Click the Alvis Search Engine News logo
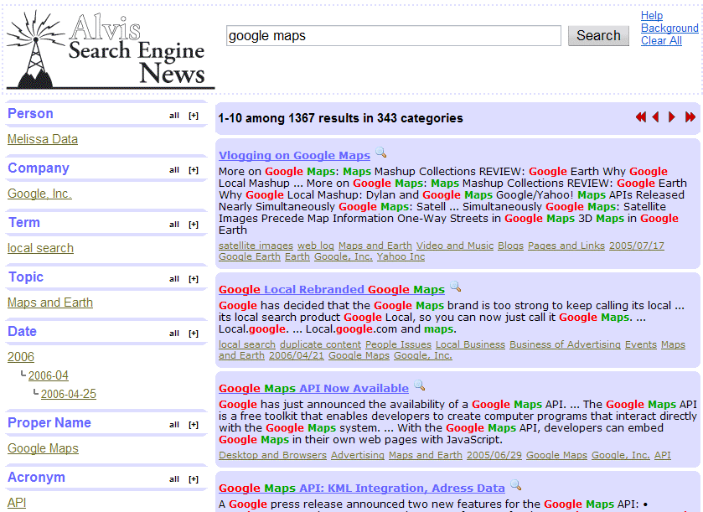The height and width of the screenshot is (512, 703). click(109, 50)
